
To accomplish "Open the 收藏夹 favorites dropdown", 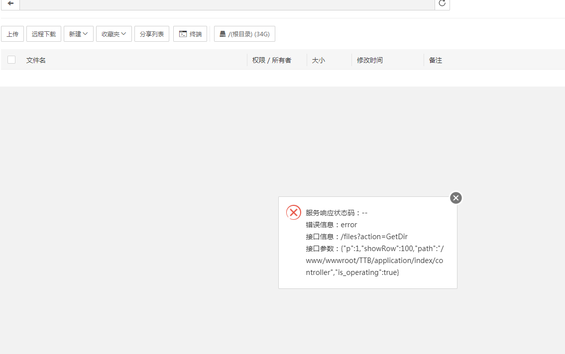I will point(114,34).
